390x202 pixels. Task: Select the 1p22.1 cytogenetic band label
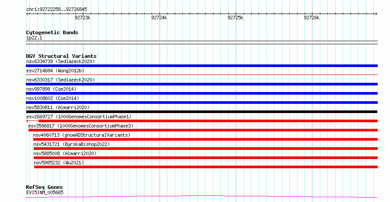[x=34, y=38]
